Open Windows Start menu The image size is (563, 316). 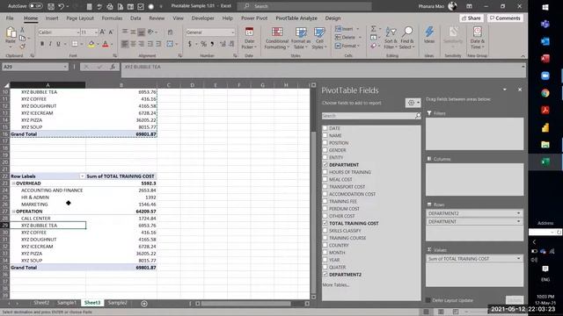click(545, 7)
